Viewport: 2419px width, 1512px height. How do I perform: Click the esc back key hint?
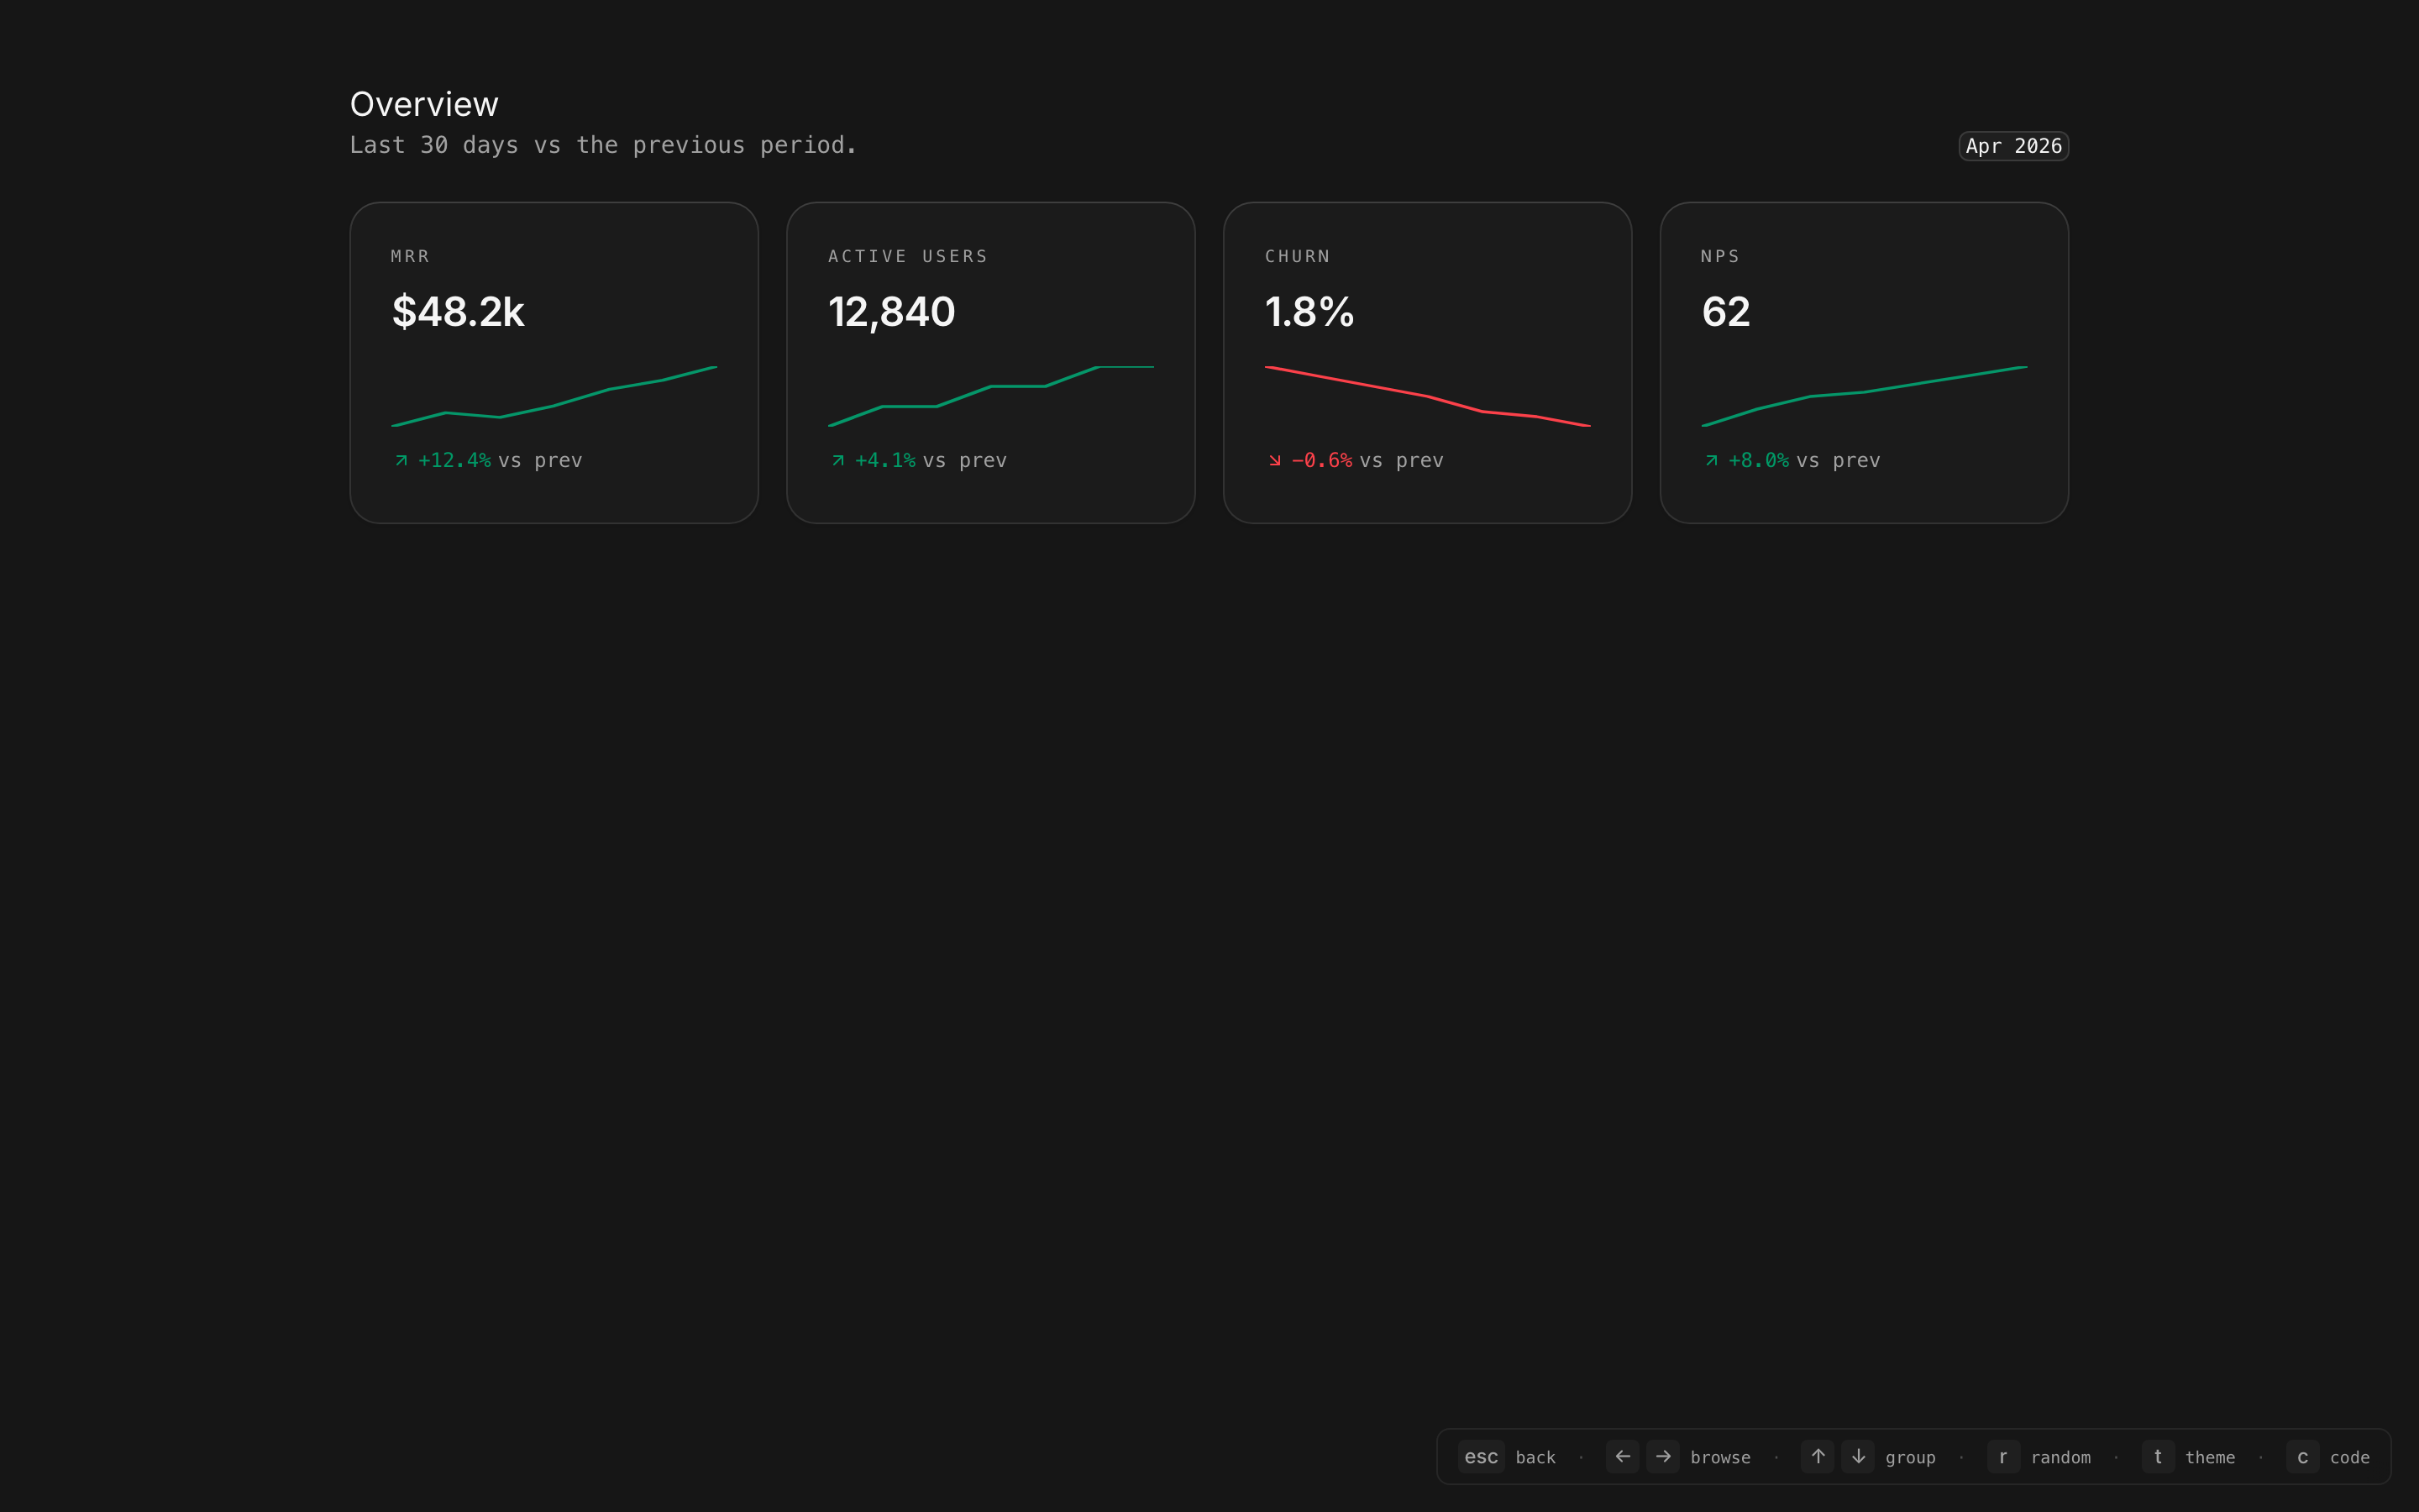(x=1481, y=1457)
